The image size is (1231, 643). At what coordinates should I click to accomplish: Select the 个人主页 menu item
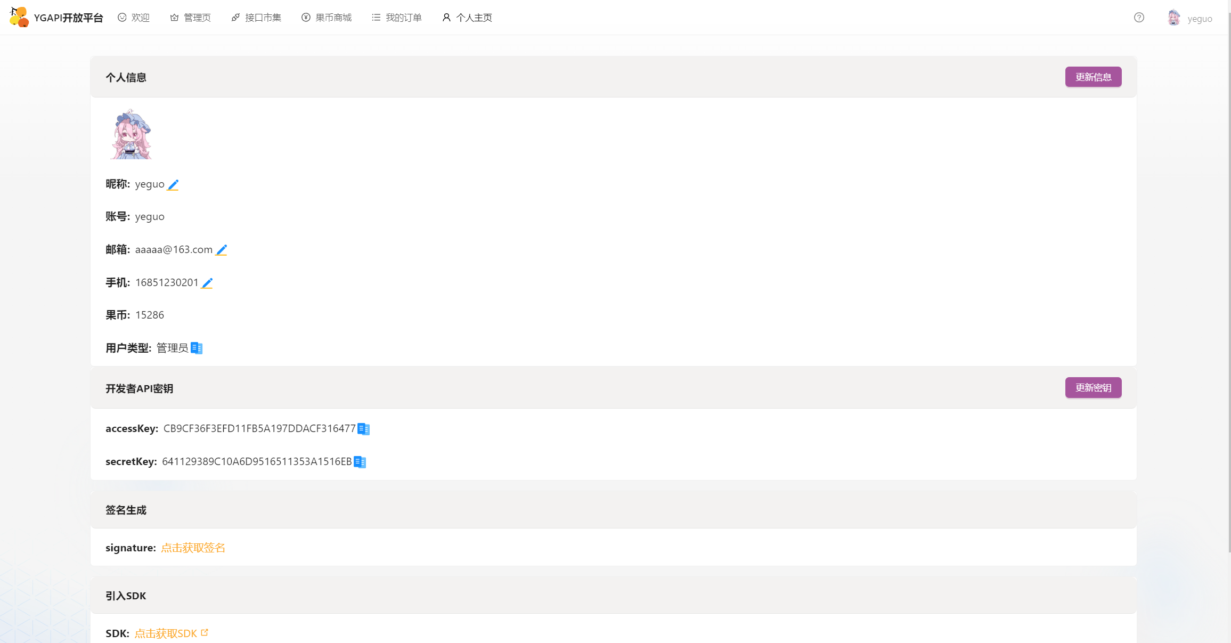click(467, 18)
